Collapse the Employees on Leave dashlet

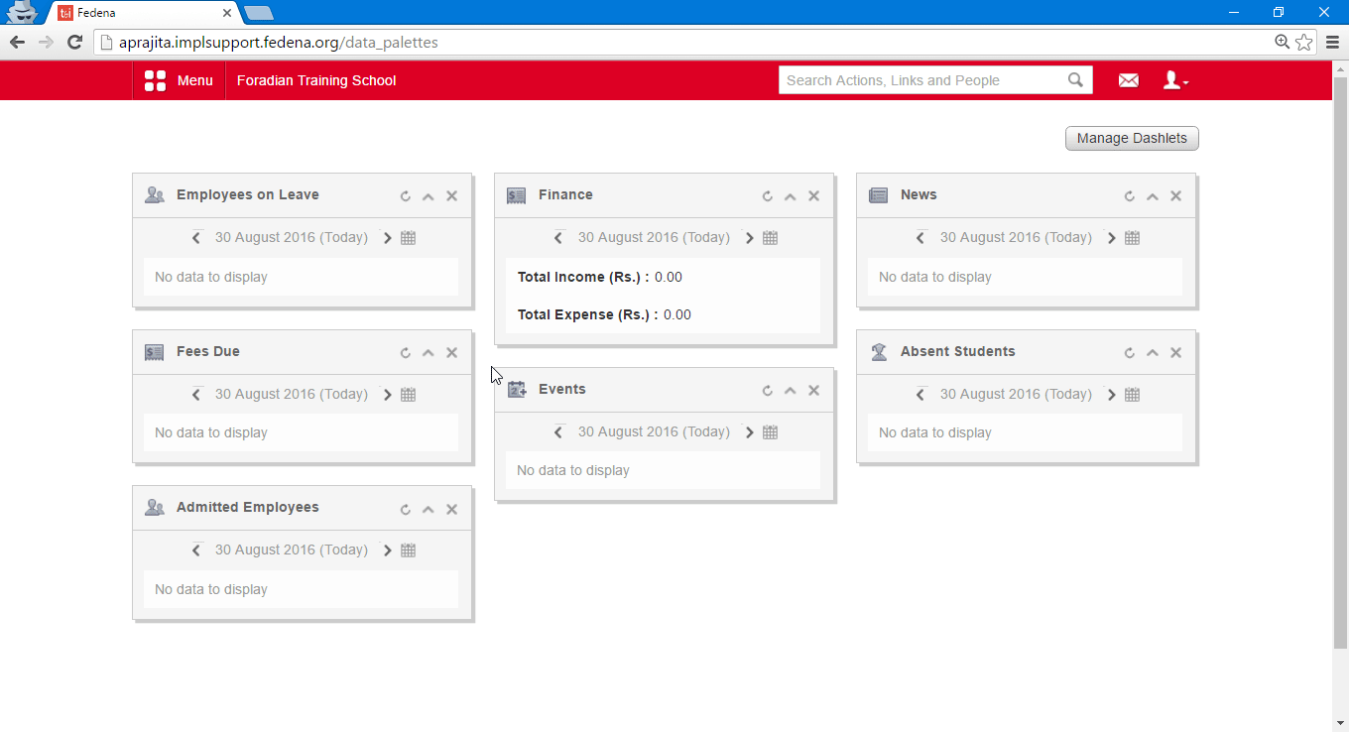pyautogui.click(x=429, y=196)
